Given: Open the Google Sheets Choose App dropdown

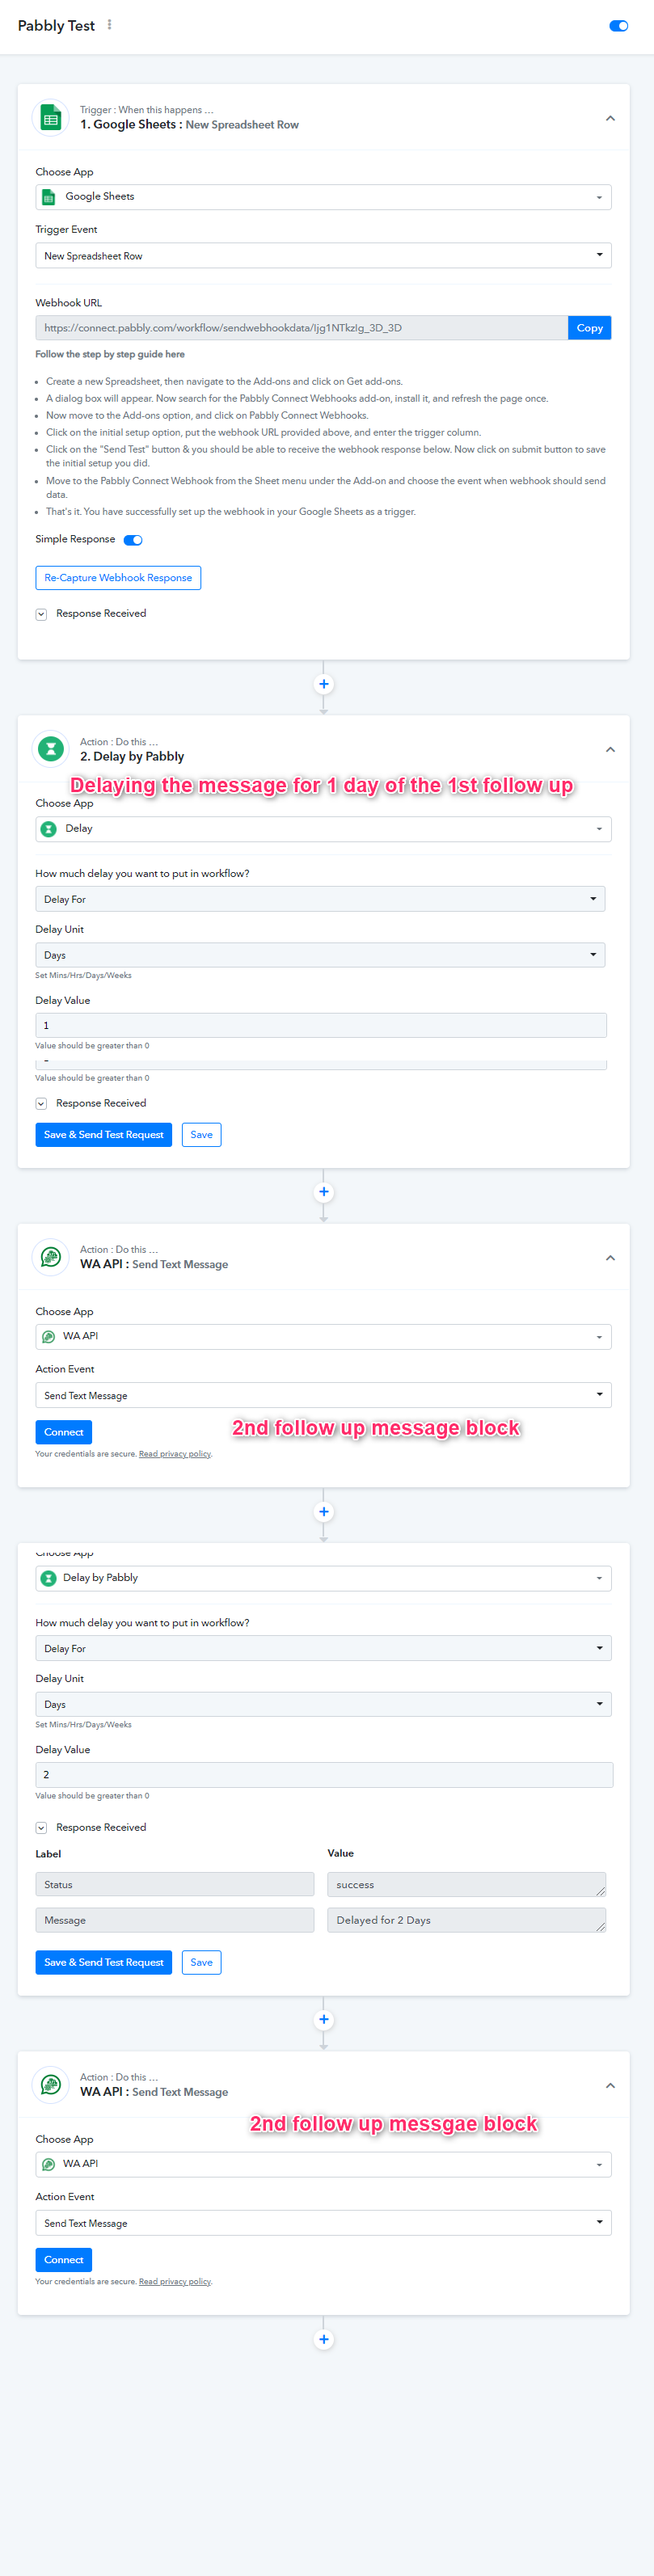Looking at the screenshot, I should (323, 197).
